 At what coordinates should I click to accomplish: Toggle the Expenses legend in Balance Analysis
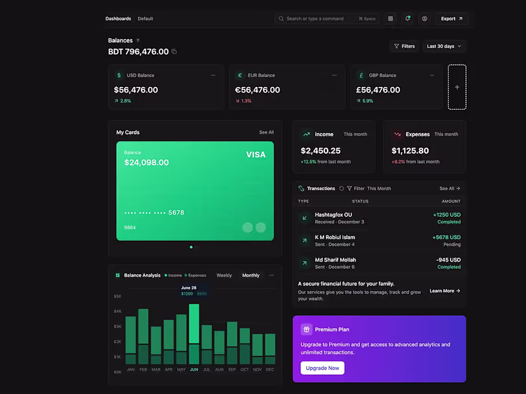pyautogui.click(x=196, y=275)
